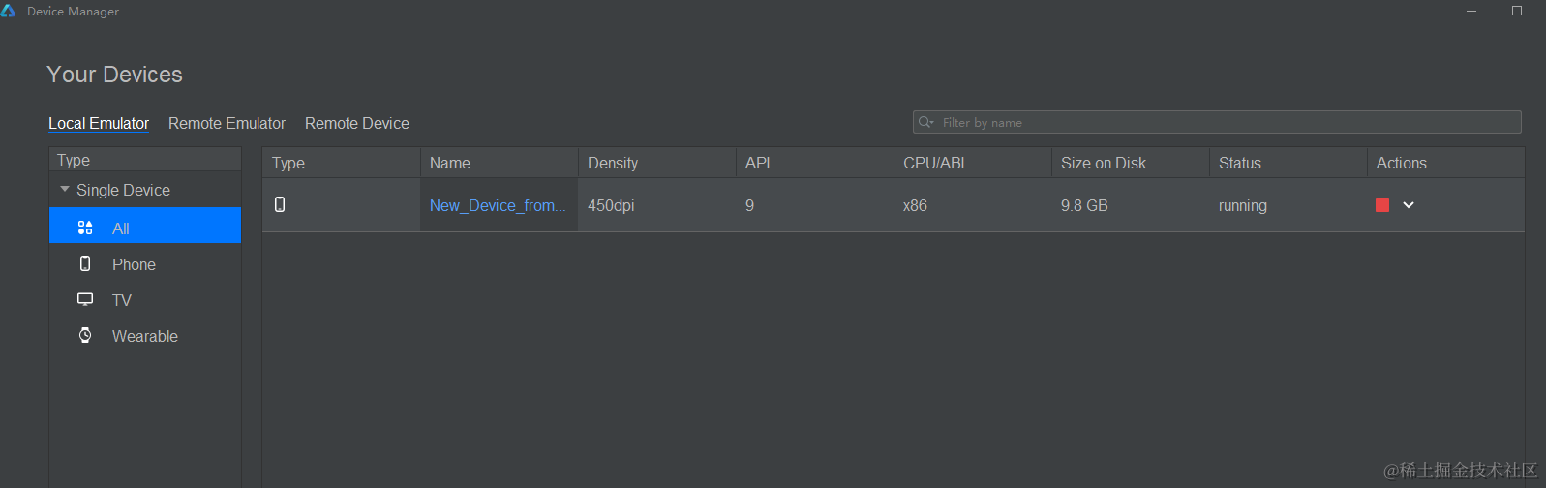This screenshot has width=1546, height=488.
Task: Open the actions dropdown arrow for New_Device_from
Action: (1409, 205)
